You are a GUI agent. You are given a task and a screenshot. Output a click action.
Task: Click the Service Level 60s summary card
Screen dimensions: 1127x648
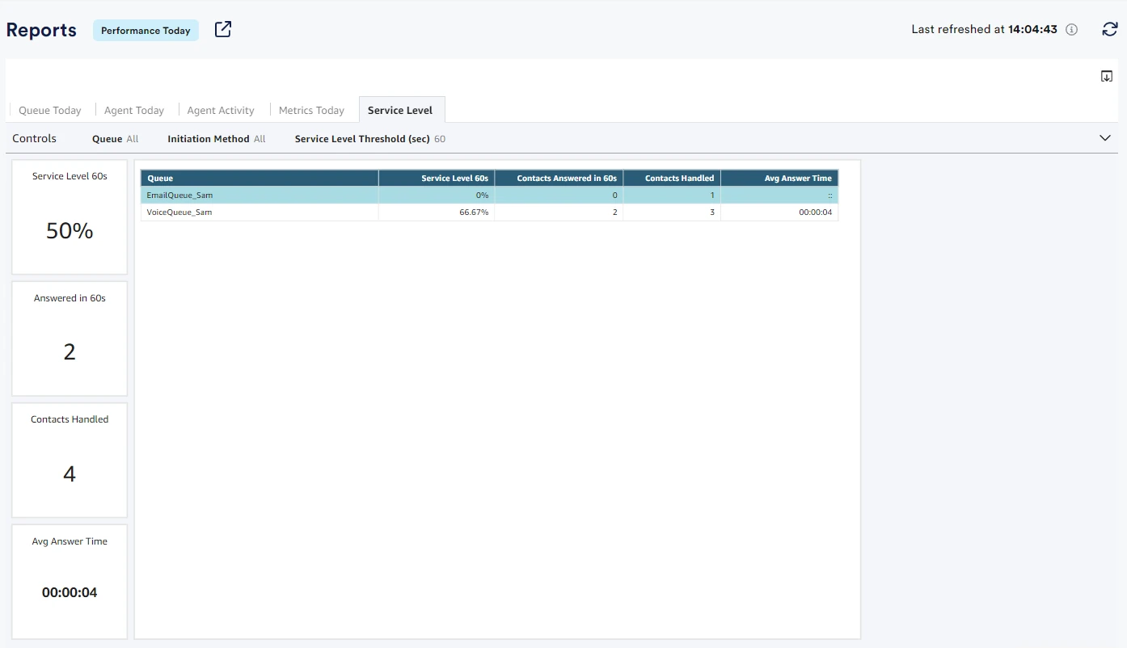coord(70,217)
